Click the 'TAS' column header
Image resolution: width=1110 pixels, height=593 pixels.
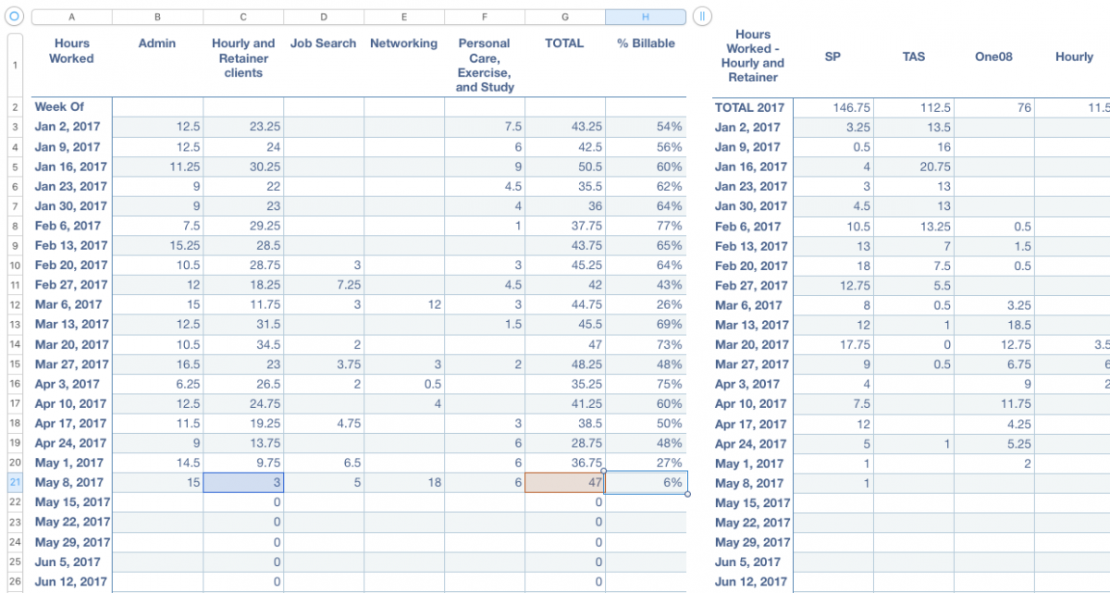(x=913, y=56)
